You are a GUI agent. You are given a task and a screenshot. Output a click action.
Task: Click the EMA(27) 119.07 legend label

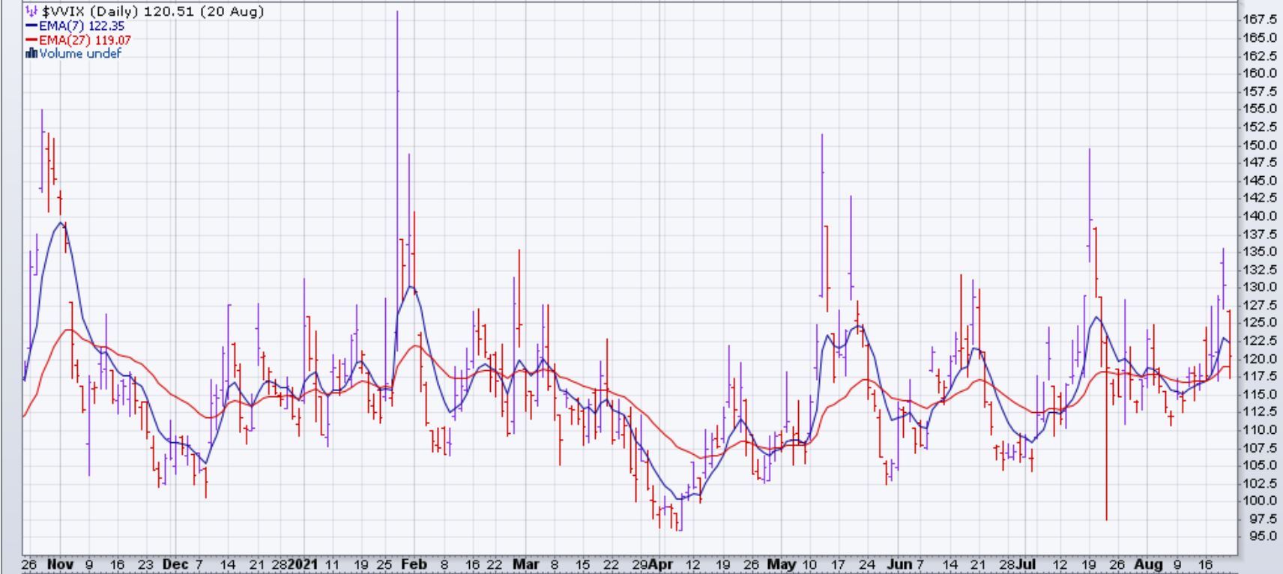point(85,40)
